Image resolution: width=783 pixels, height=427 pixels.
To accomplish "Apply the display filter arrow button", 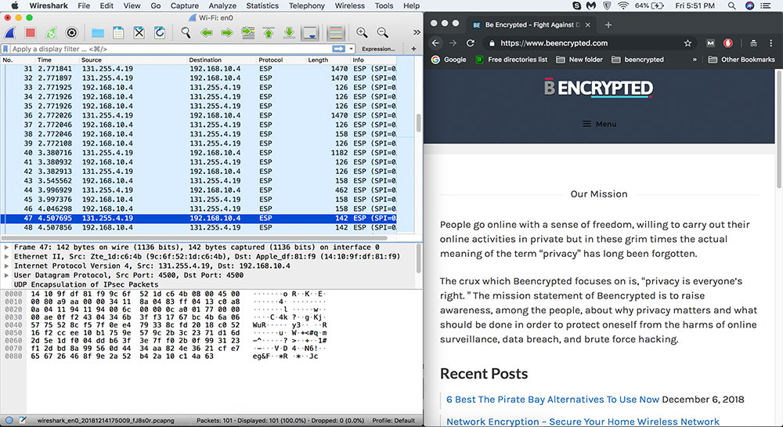I will 338,49.
